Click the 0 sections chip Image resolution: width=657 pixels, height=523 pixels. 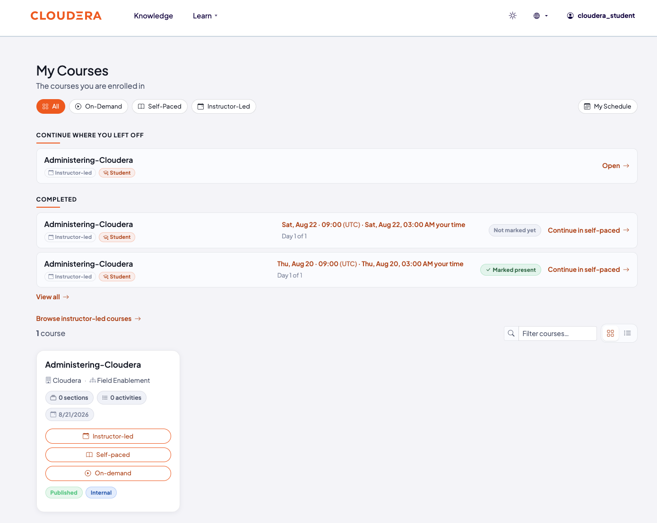click(69, 398)
